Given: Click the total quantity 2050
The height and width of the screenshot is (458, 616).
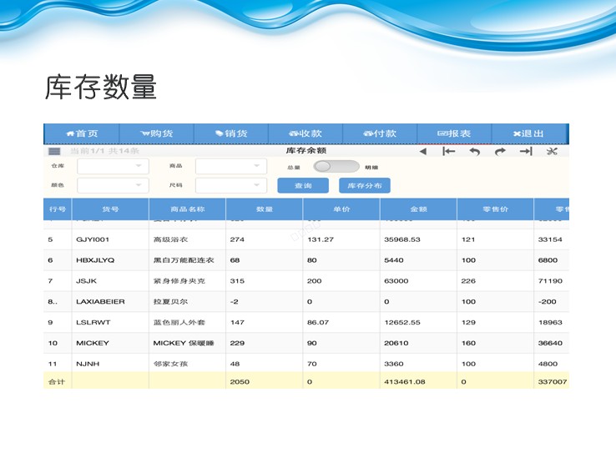Looking at the screenshot, I should click(240, 382).
